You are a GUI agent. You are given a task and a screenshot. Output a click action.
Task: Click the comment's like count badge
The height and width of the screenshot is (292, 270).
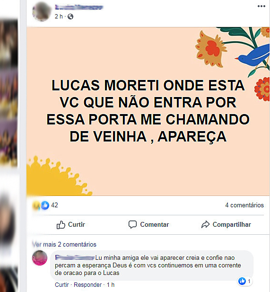click(245, 281)
